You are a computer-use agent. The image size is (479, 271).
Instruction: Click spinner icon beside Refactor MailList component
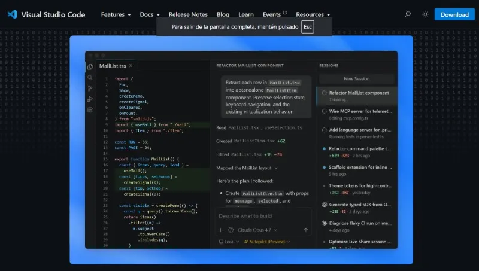[x=324, y=93]
